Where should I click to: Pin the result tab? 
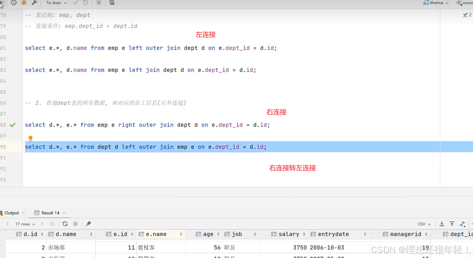pos(88,224)
